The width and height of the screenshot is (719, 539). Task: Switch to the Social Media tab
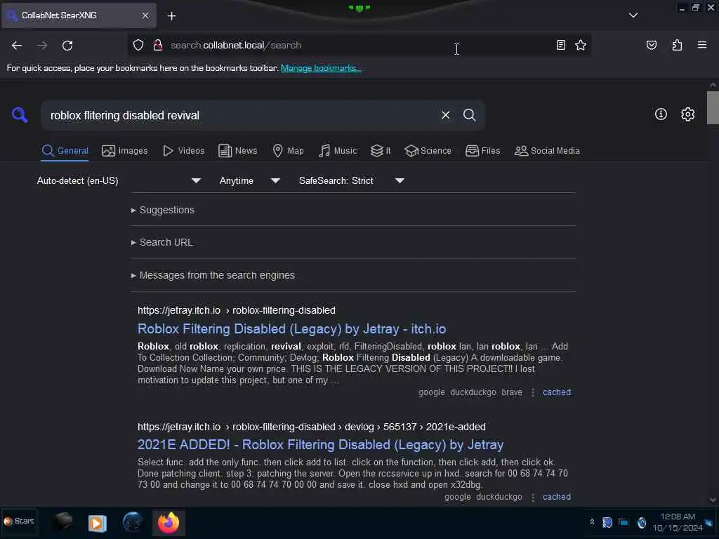pyautogui.click(x=547, y=151)
